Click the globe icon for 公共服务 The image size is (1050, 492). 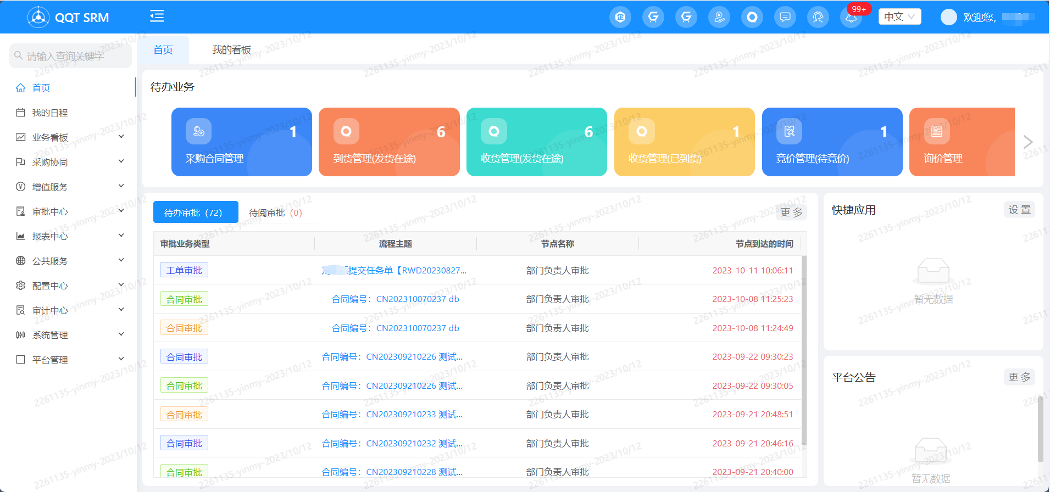[x=21, y=261]
